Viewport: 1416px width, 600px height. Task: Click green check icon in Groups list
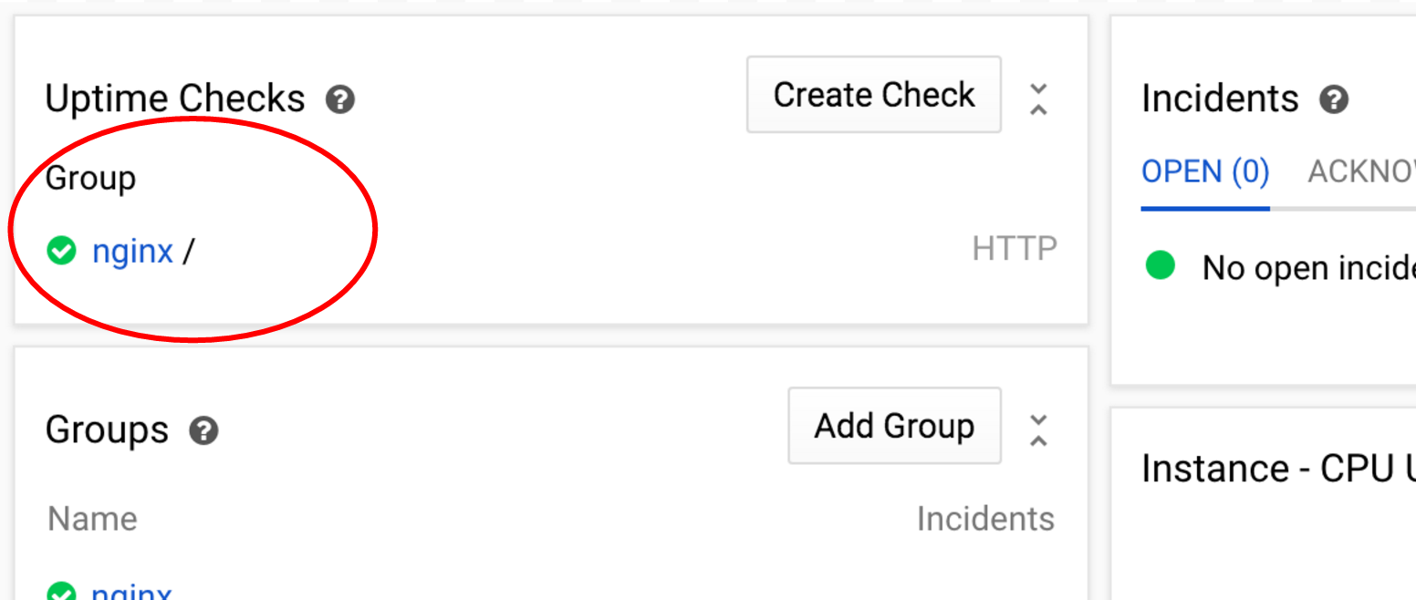61,593
